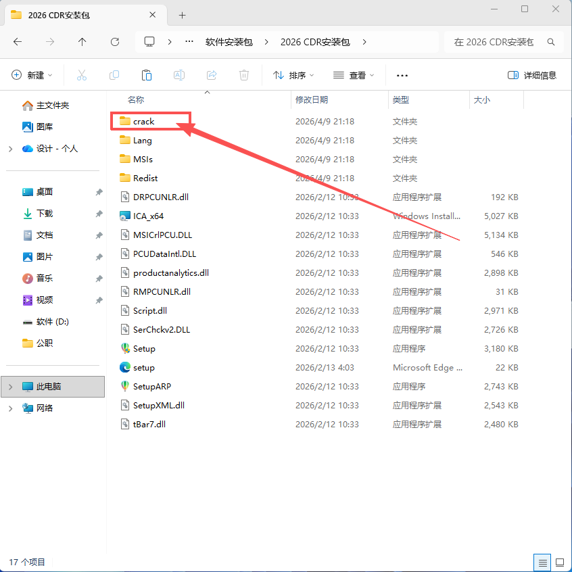Image resolution: width=572 pixels, height=572 pixels.
Task: Click the 软件安装包 breadcrumb
Action: tap(229, 42)
